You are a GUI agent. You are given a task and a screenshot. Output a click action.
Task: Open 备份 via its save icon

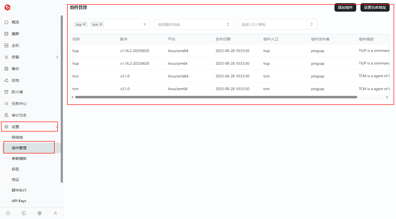[x=6, y=69]
